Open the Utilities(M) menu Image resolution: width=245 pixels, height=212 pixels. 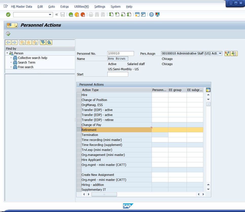pyautogui.click(x=81, y=7)
